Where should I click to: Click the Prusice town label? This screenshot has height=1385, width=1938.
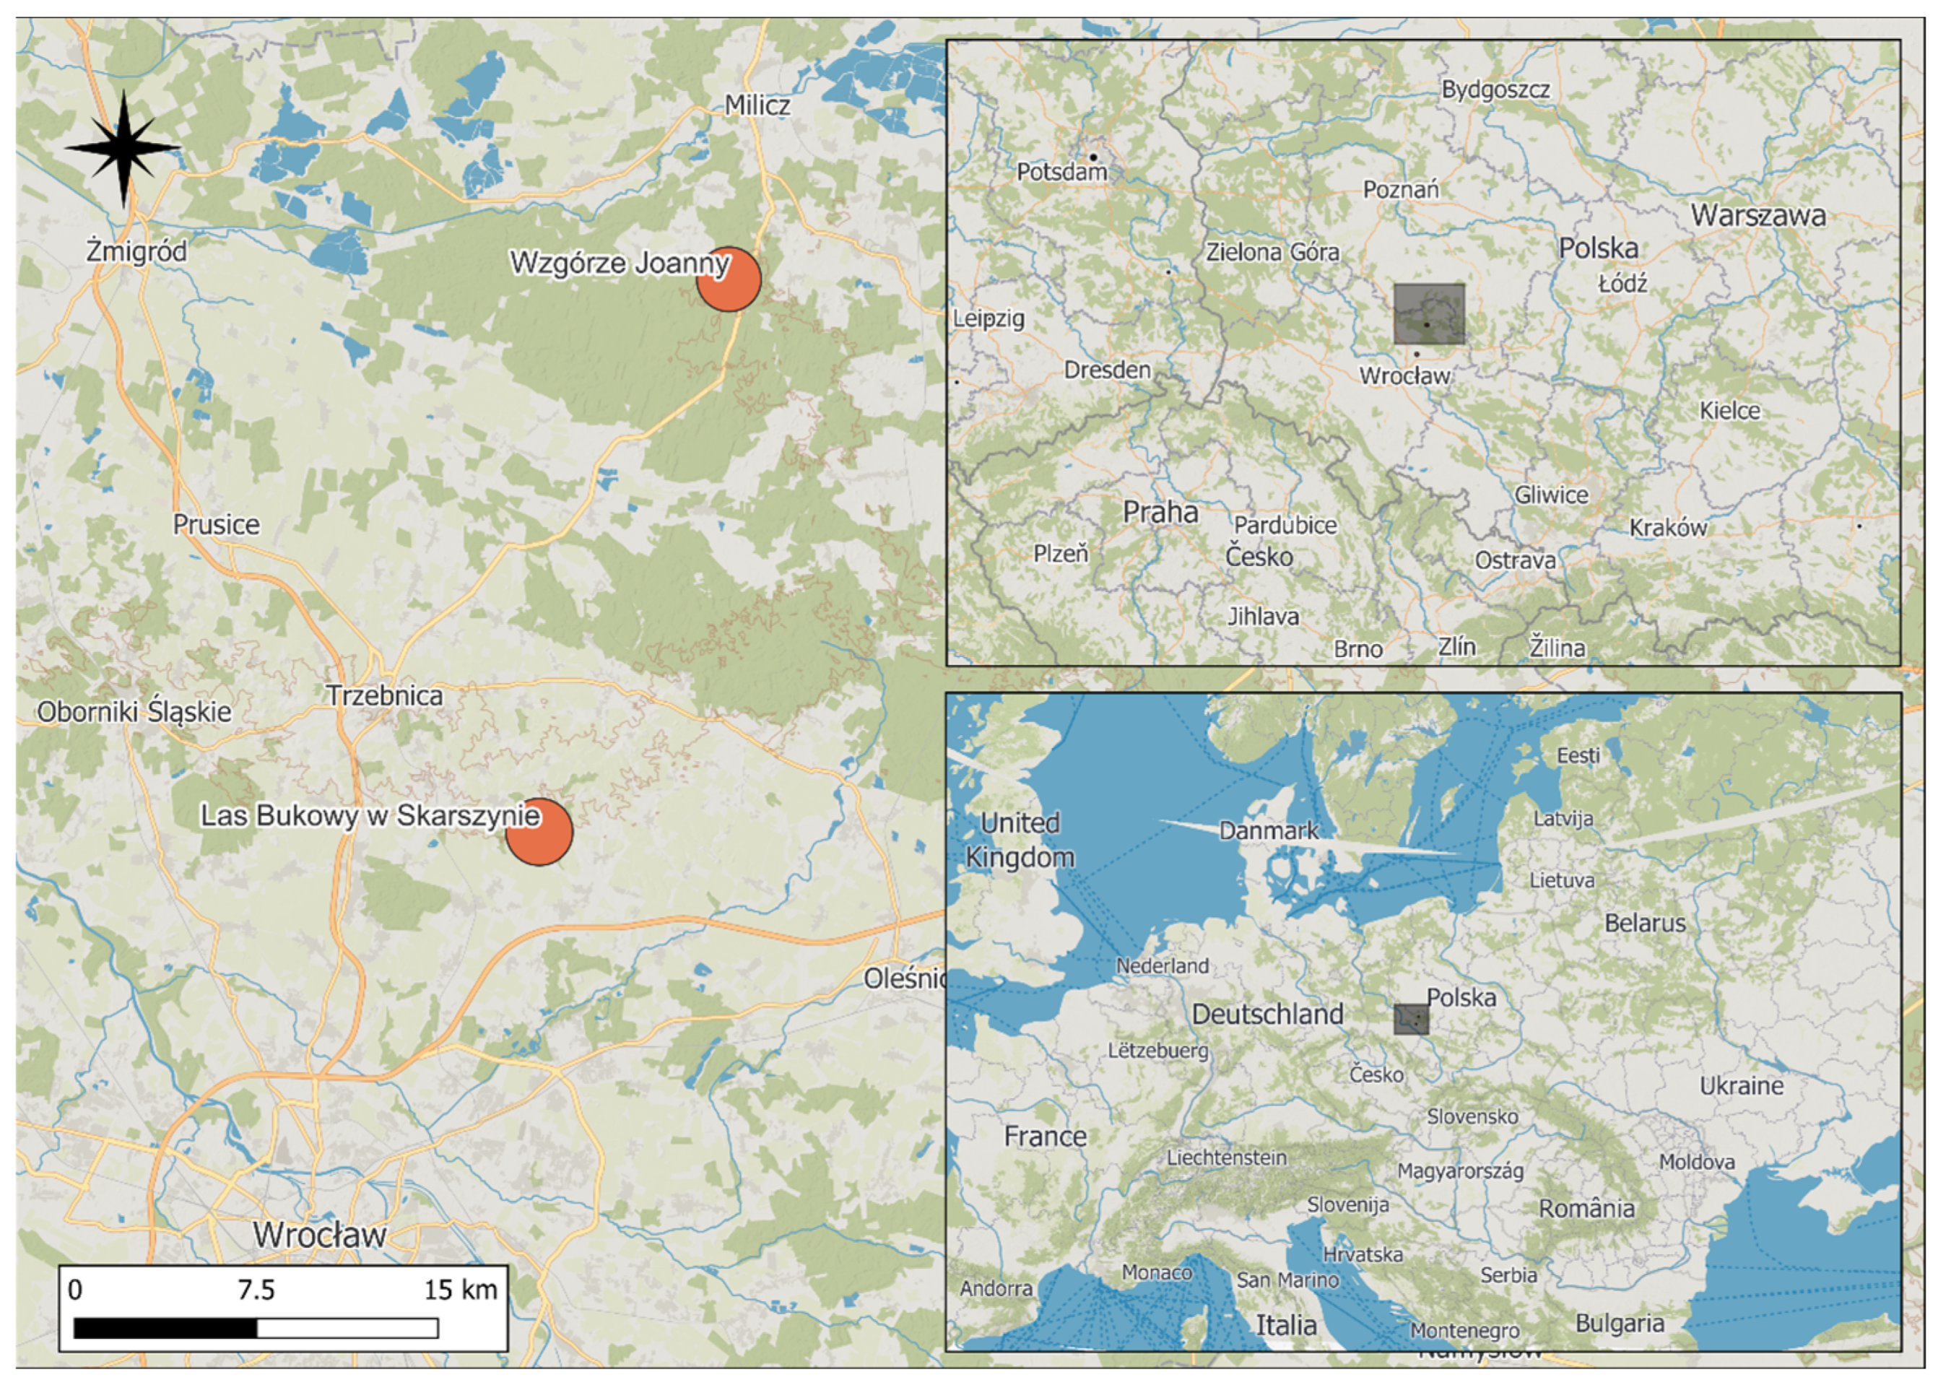pos(217,524)
